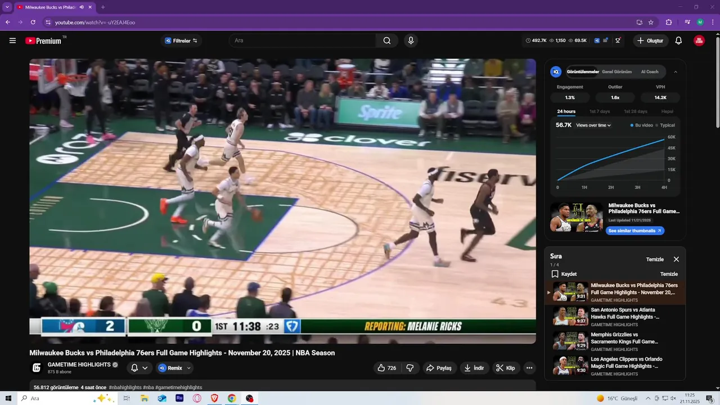The image size is (720, 405).
Task: Open the browser extensions puzzle icon
Action: point(669,22)
